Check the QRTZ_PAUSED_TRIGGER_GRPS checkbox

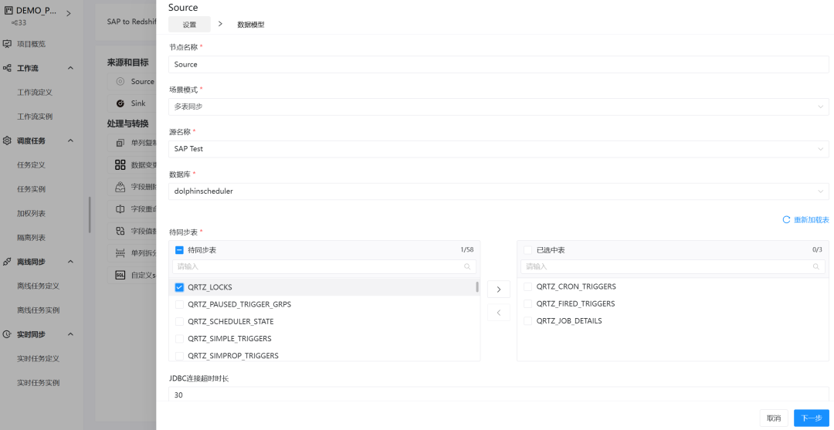tap(179, 305)
